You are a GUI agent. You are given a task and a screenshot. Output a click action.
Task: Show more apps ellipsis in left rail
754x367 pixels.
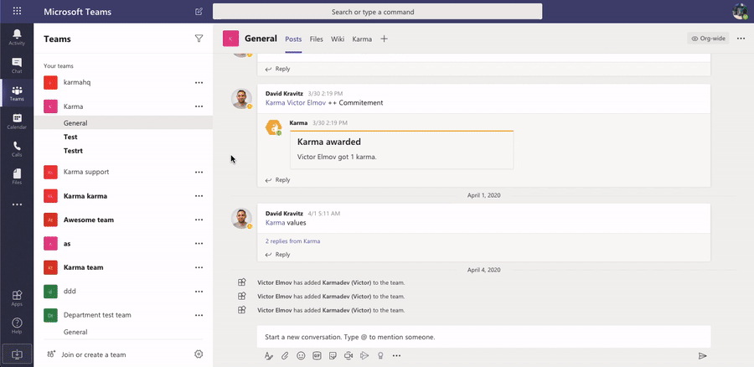click(17, 204)
